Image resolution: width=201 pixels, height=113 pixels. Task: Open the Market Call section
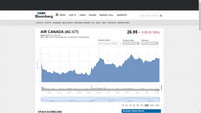(107, 15)
